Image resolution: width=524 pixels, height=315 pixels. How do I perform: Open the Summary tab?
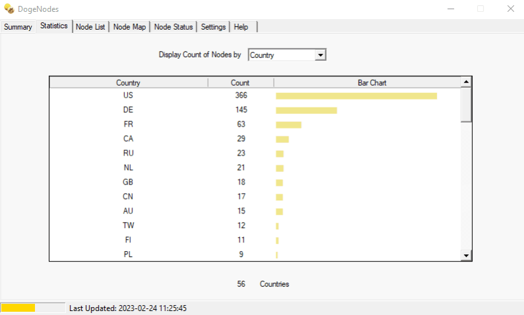click(18, 27)
